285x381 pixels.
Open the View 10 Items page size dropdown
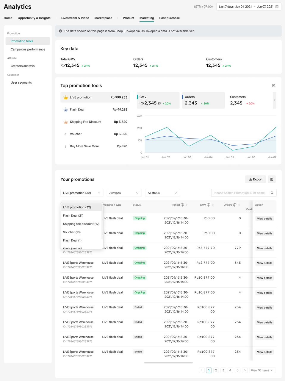(262, 370)
